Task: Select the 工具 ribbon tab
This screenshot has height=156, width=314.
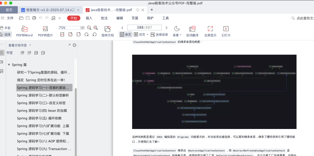Action: click(165, 18)
